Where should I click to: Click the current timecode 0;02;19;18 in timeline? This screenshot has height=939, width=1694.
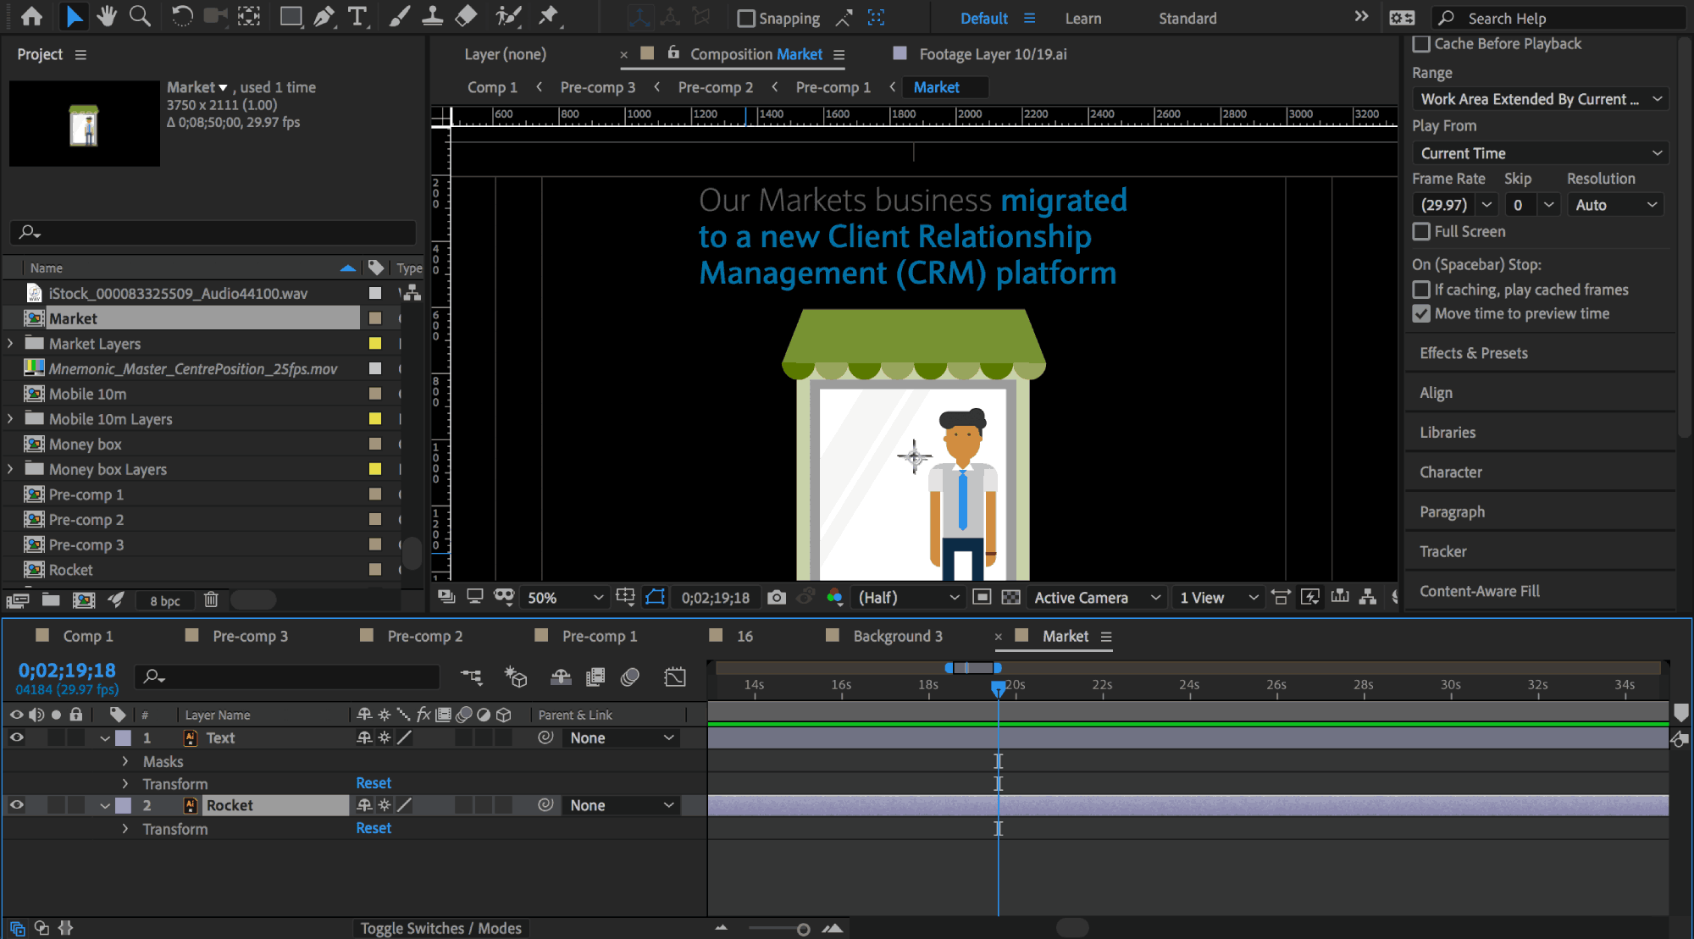[67, 671]
